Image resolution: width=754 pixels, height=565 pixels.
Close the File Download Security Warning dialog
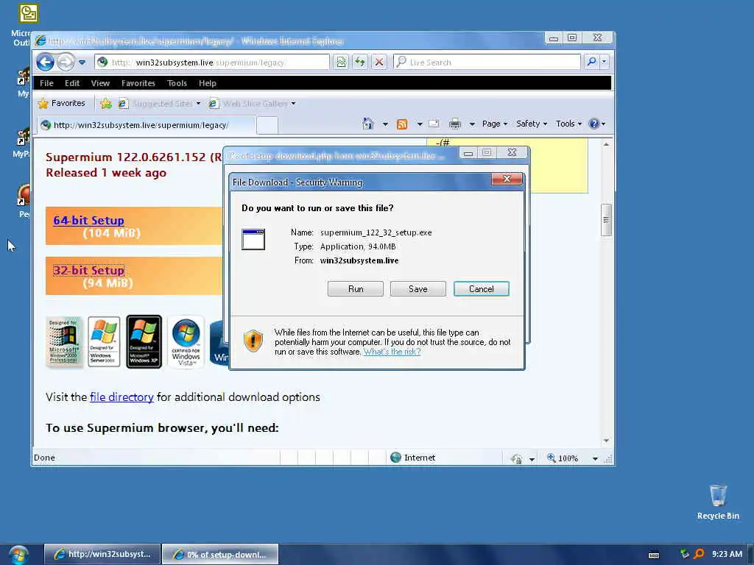507,179
